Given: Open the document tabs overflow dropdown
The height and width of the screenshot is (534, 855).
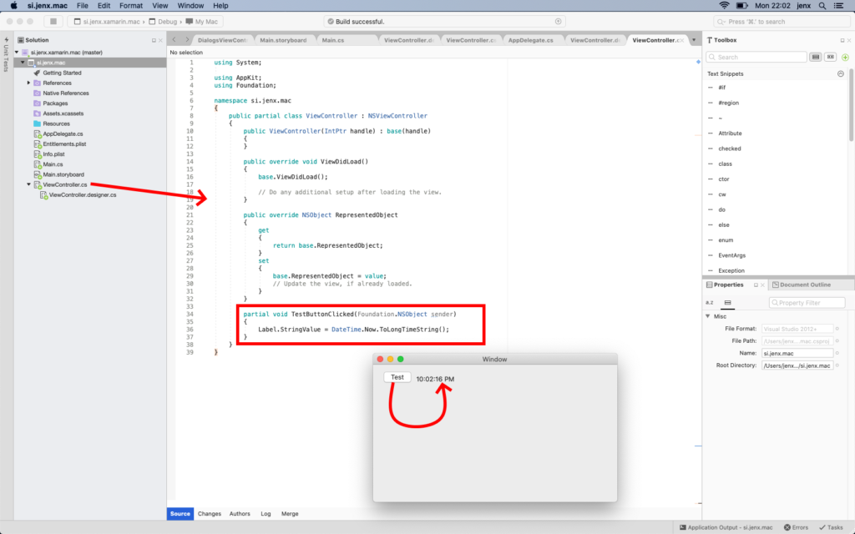Looking at the screenshot, I should (694, 40).
